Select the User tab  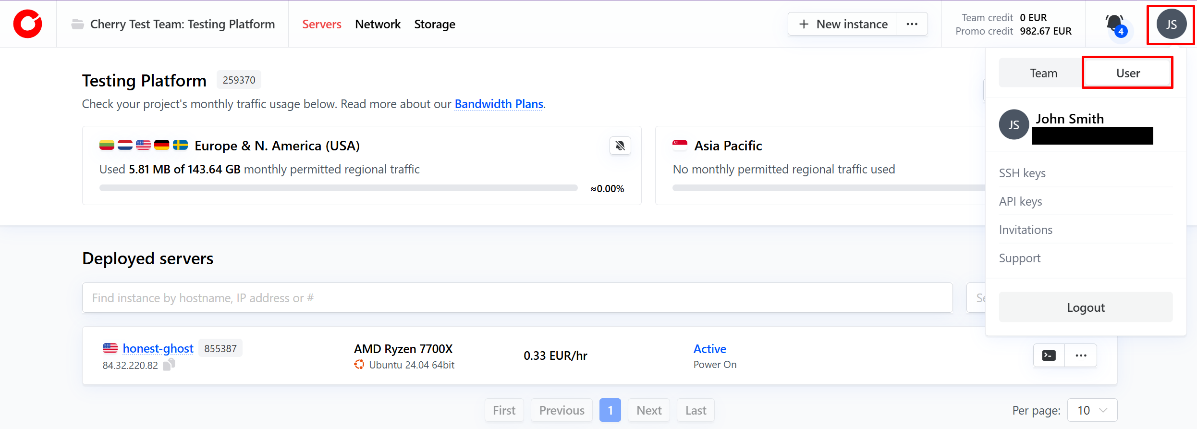coord(1127,73)
